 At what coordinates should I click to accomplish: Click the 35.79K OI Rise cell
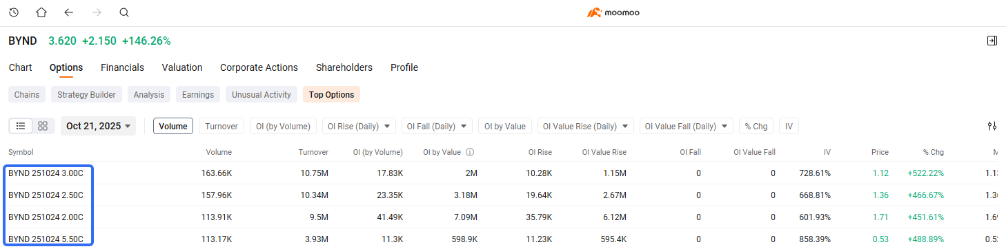pyautogui.click(x=538, y=217)
